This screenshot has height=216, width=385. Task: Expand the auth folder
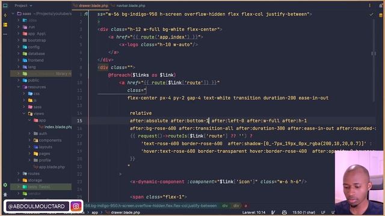29,133
